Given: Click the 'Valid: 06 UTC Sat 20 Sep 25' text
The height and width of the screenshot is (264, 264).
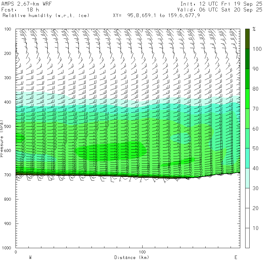Looking at the screenshot, I should coord(220,10).
